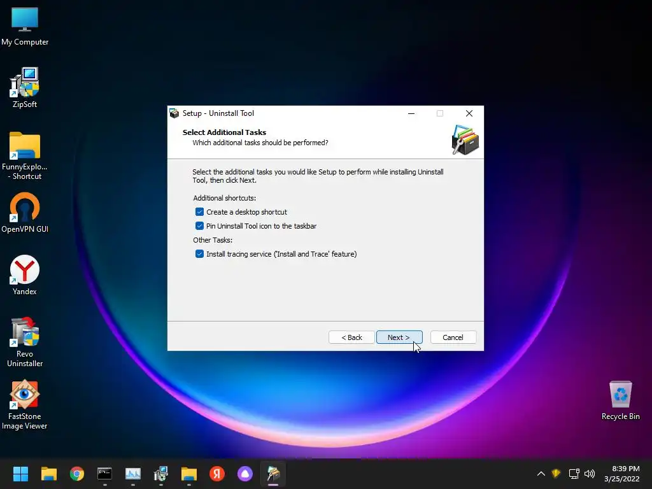Screen dimensions: 652x489
Task: Select FastStone Image Viewer icon
Action: coord(25,404)
